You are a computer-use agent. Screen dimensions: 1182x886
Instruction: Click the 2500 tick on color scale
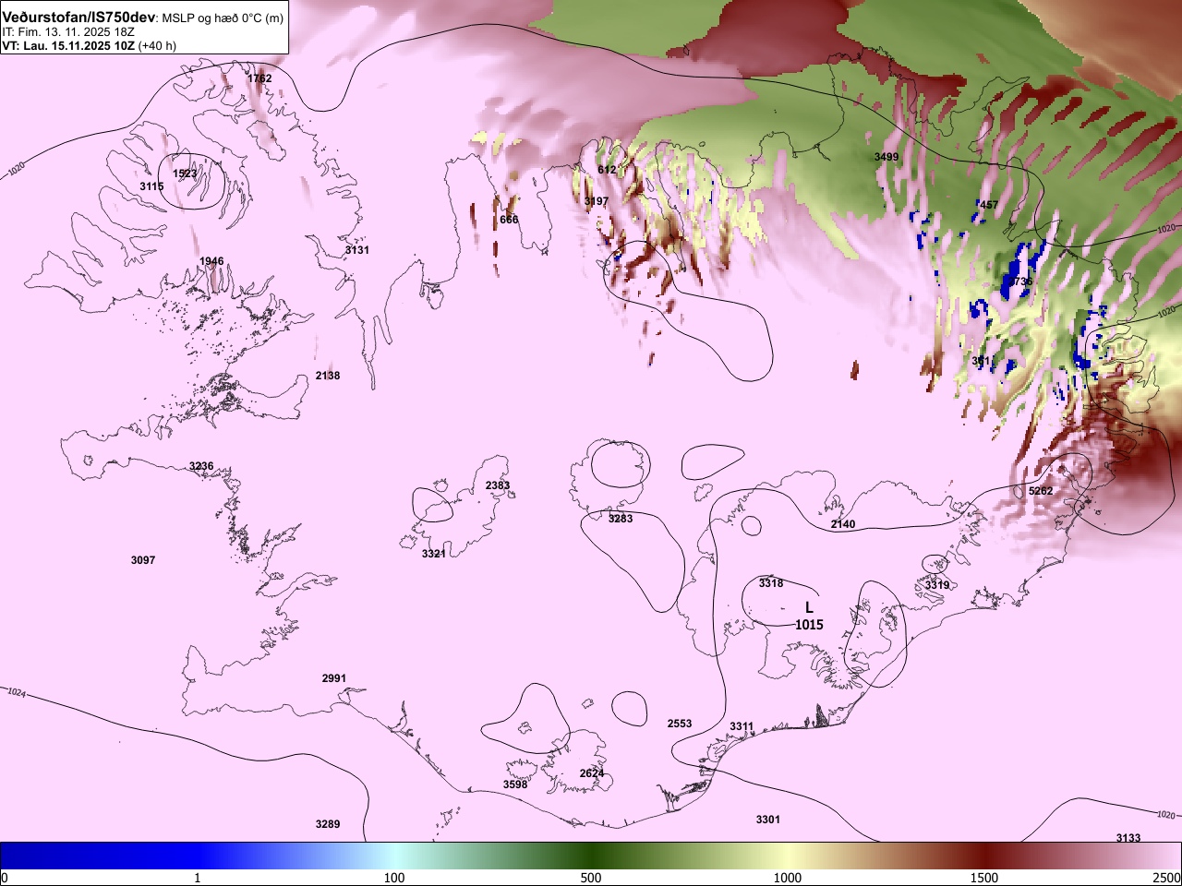coord(1167,877)
